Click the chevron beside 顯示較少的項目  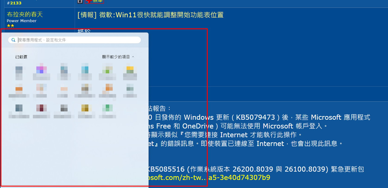click(x=133, y=57)
